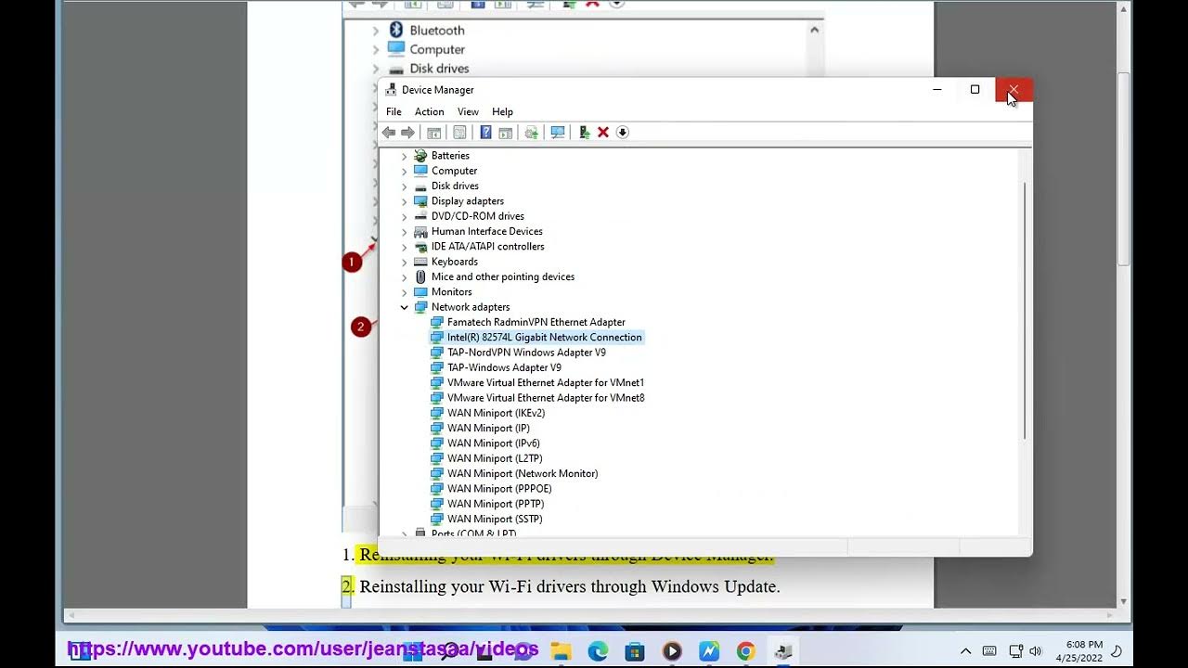The height and width of the screenshot is (668, 1188).
Task: Open Microsoft Edge from the taskbar
Action: click(598, 651)
